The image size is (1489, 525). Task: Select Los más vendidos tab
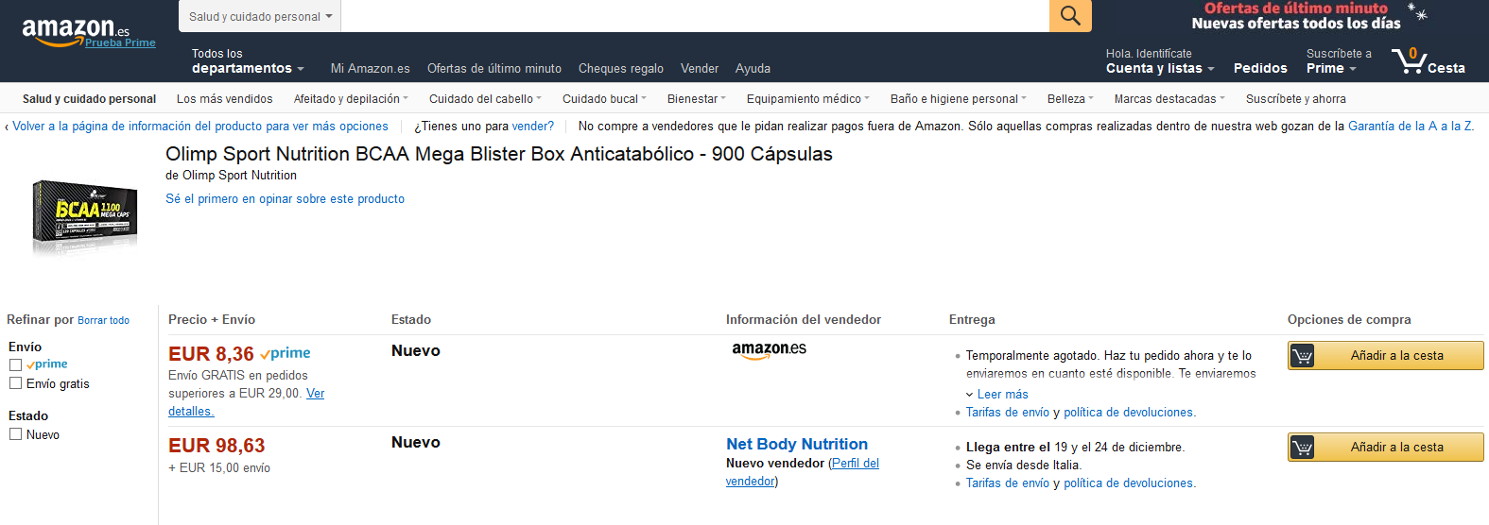[224, 99]
